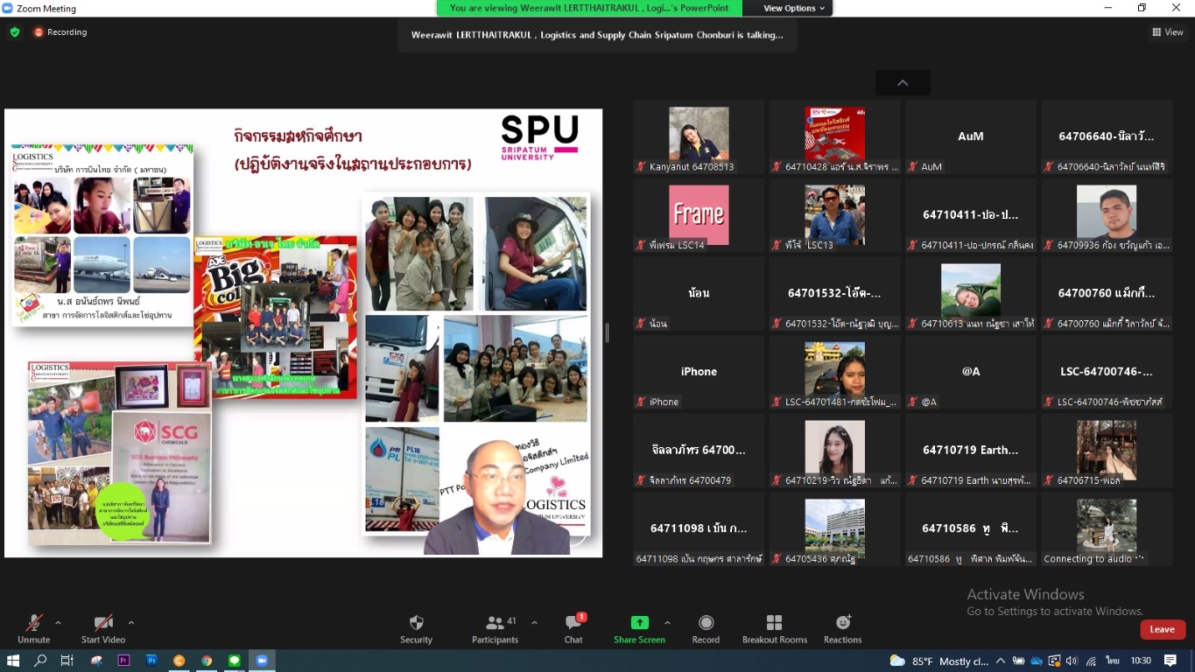
Task: Expand Share Screen options arrow
Action: (x=667, y=623)
